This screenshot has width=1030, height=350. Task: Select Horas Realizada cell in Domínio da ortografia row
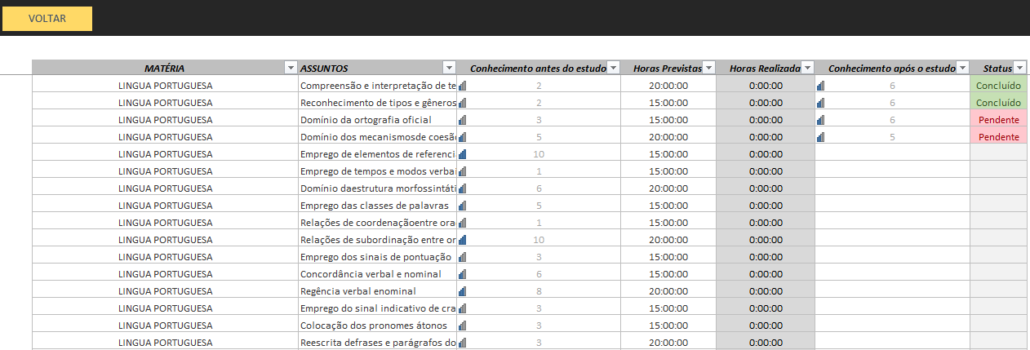click(x=766, y=119)
